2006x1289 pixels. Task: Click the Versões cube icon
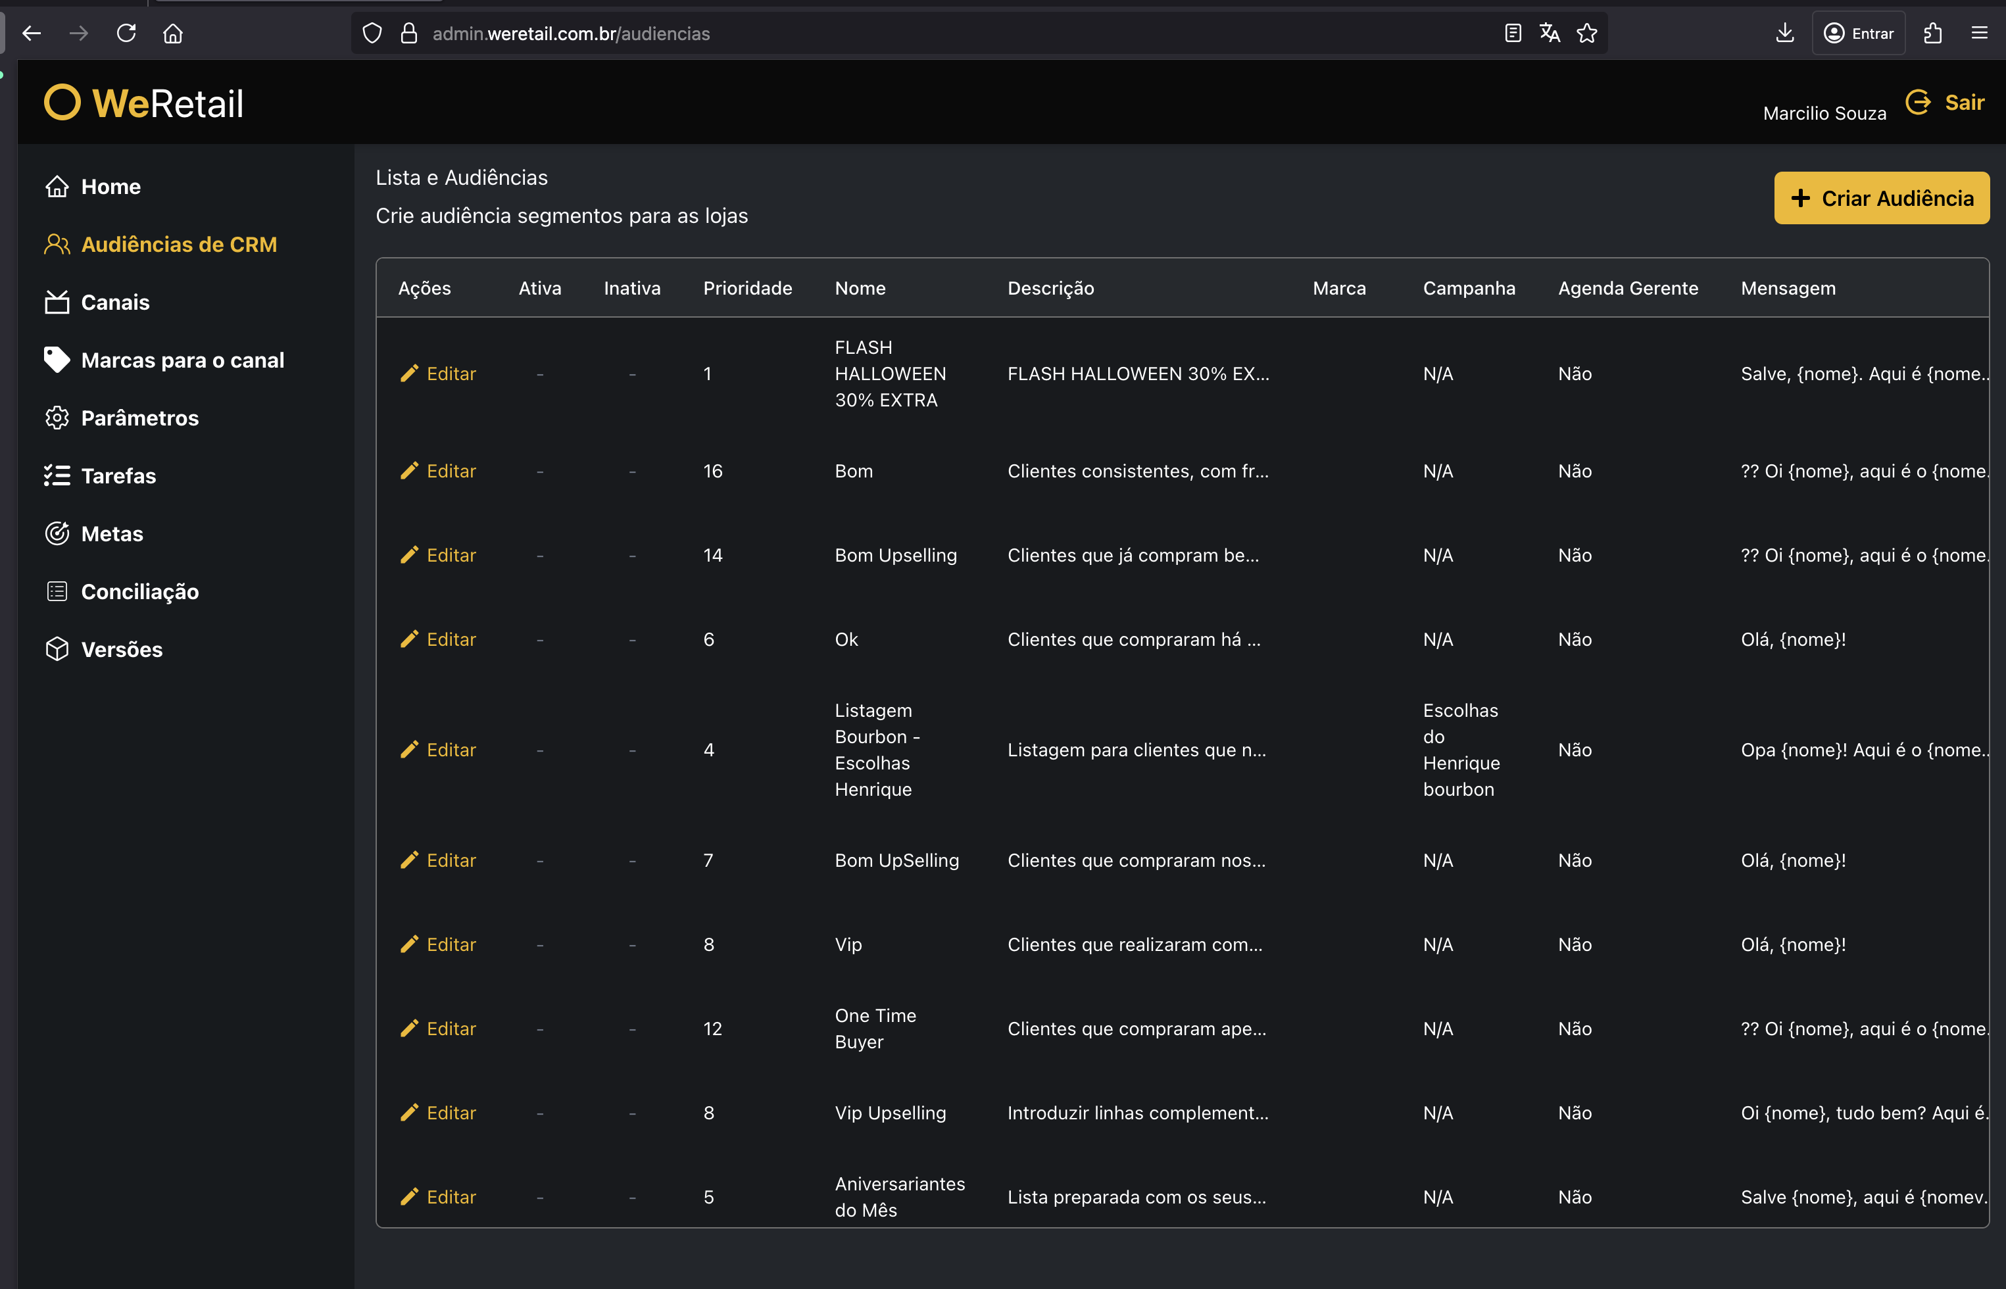[x=57, y=650]
